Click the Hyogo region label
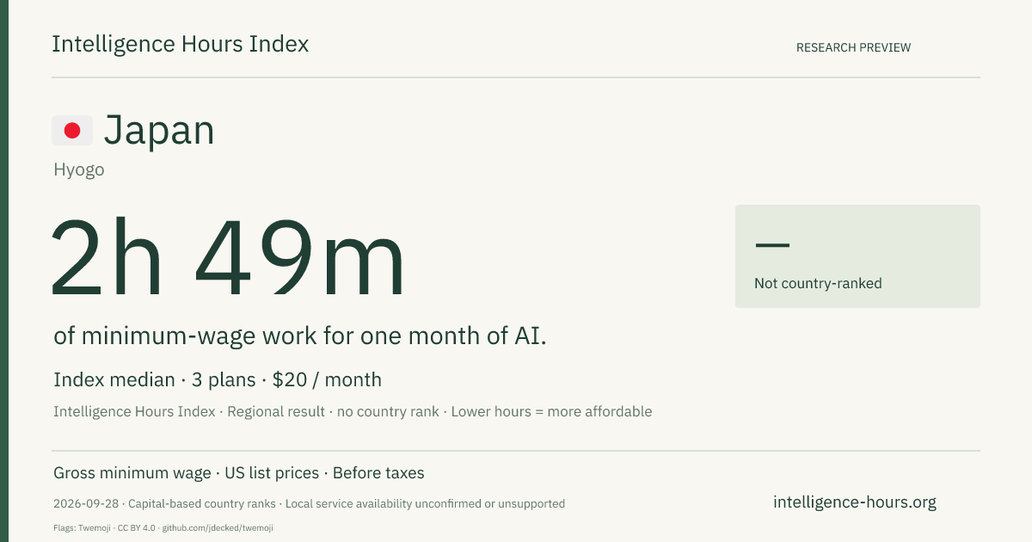Screen dimensions: 1032x542 click(79, 169)
